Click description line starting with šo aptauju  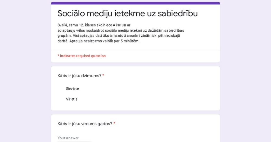pos(121,31)
